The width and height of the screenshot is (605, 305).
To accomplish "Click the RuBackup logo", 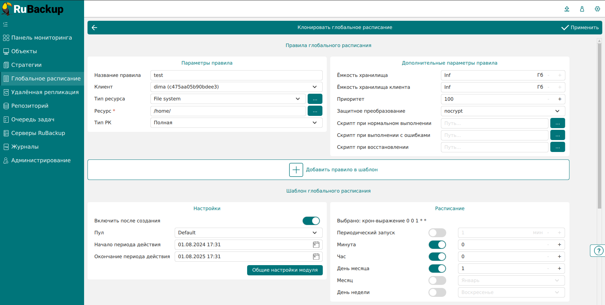I will (32, 9).
